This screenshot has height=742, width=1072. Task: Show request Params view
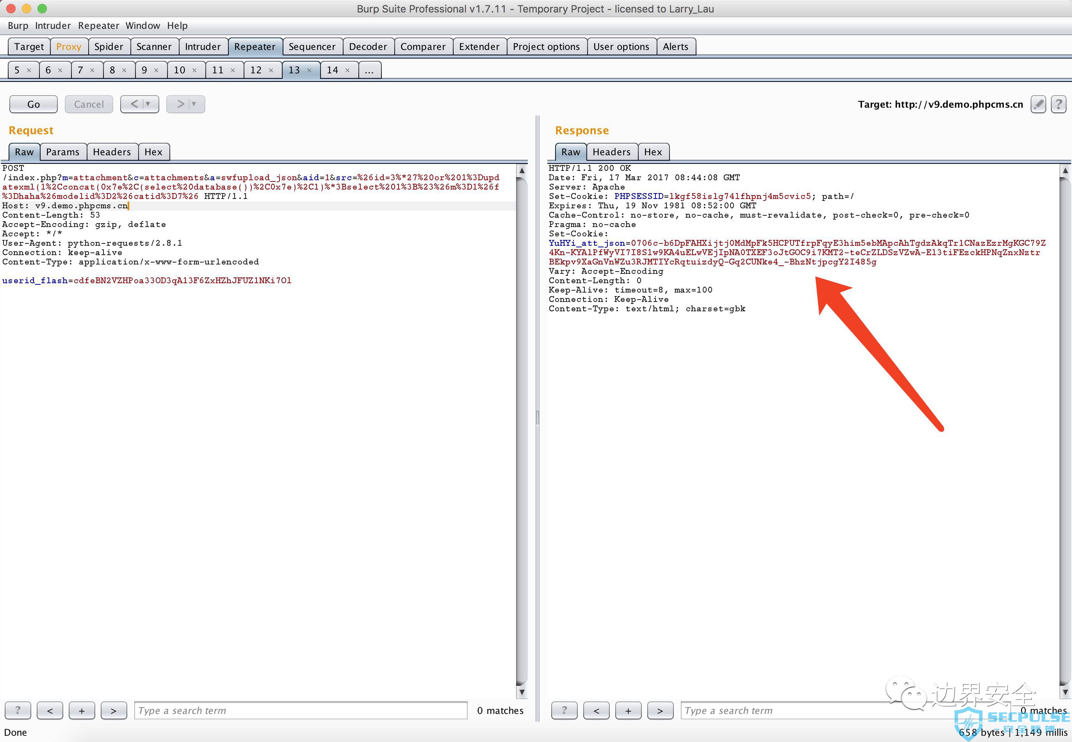(63, 152)
